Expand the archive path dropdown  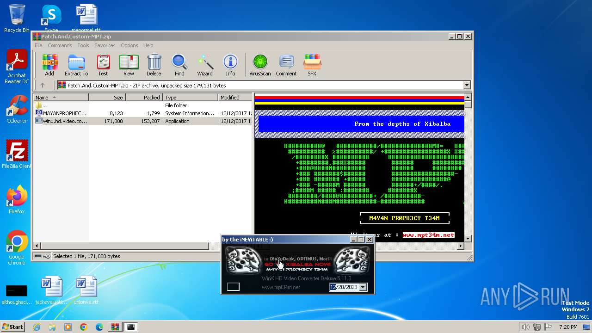click(x=467, y=85)
